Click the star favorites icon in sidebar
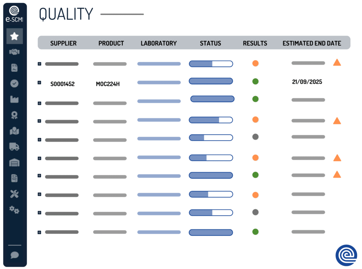 coord(14,36)
